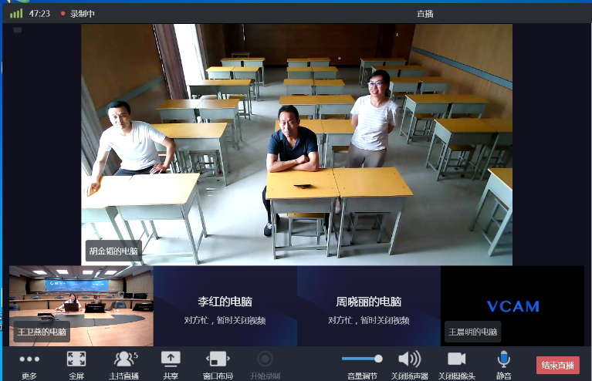Viewport: 592px width, 381px height.
Task: Click the 胡金韬的电脑 name label
Action: click(x=113, y=251)
